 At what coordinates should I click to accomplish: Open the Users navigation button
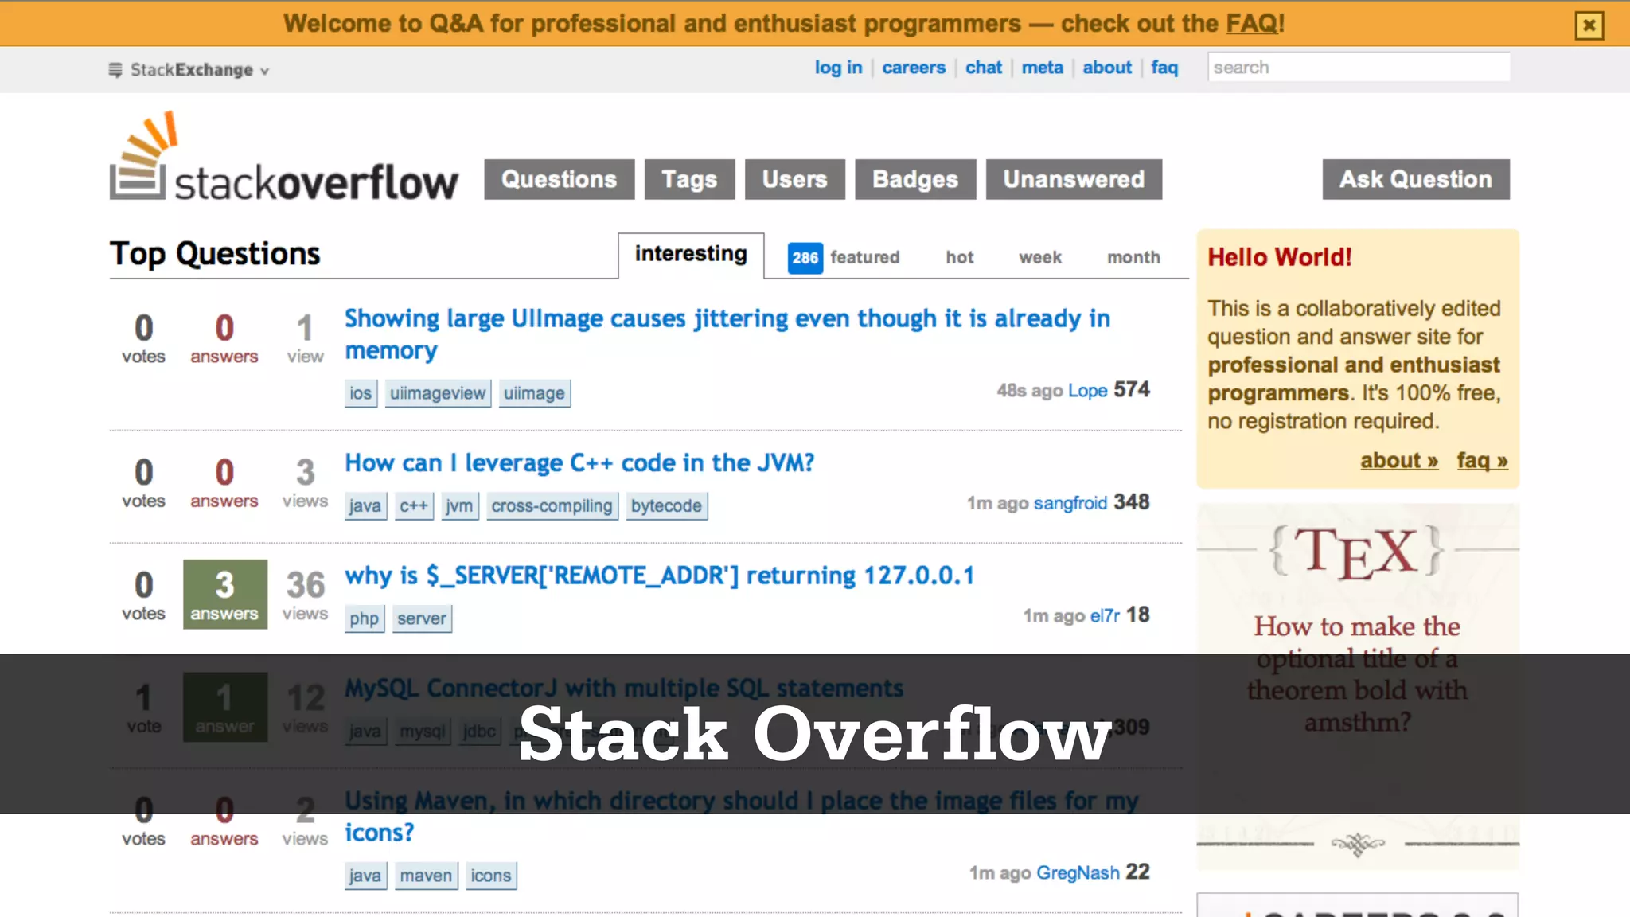(795, 179)
